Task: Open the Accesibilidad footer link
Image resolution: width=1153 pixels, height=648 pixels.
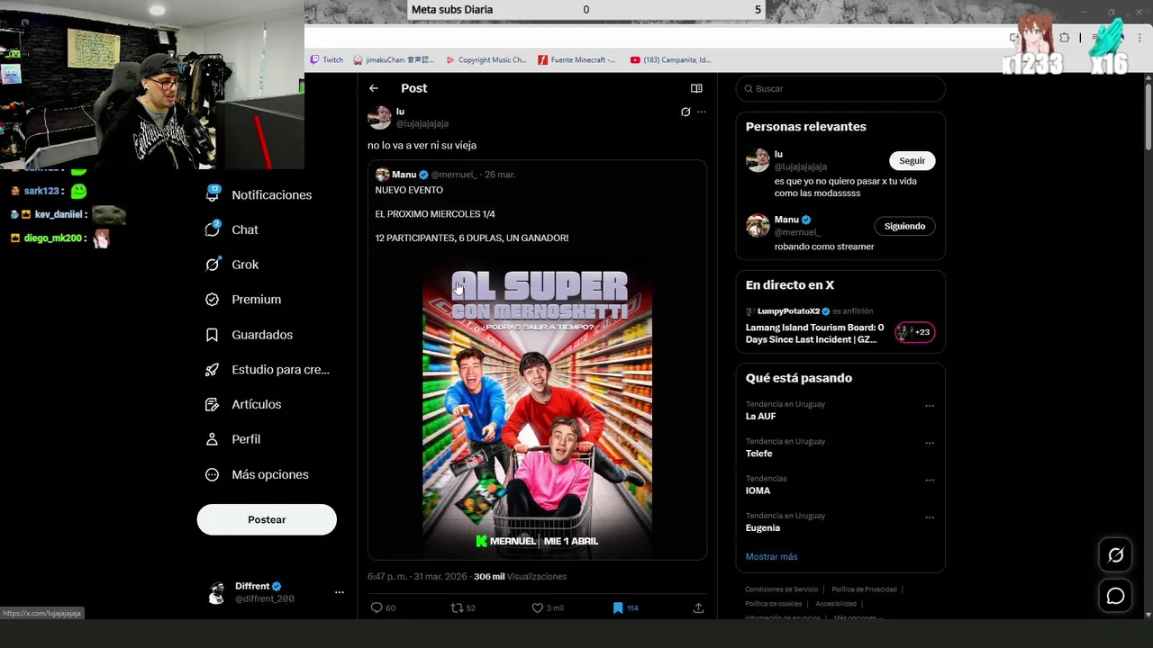Action: pos(835,604)
